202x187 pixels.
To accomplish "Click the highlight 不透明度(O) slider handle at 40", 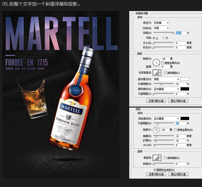I will [161, 84].
